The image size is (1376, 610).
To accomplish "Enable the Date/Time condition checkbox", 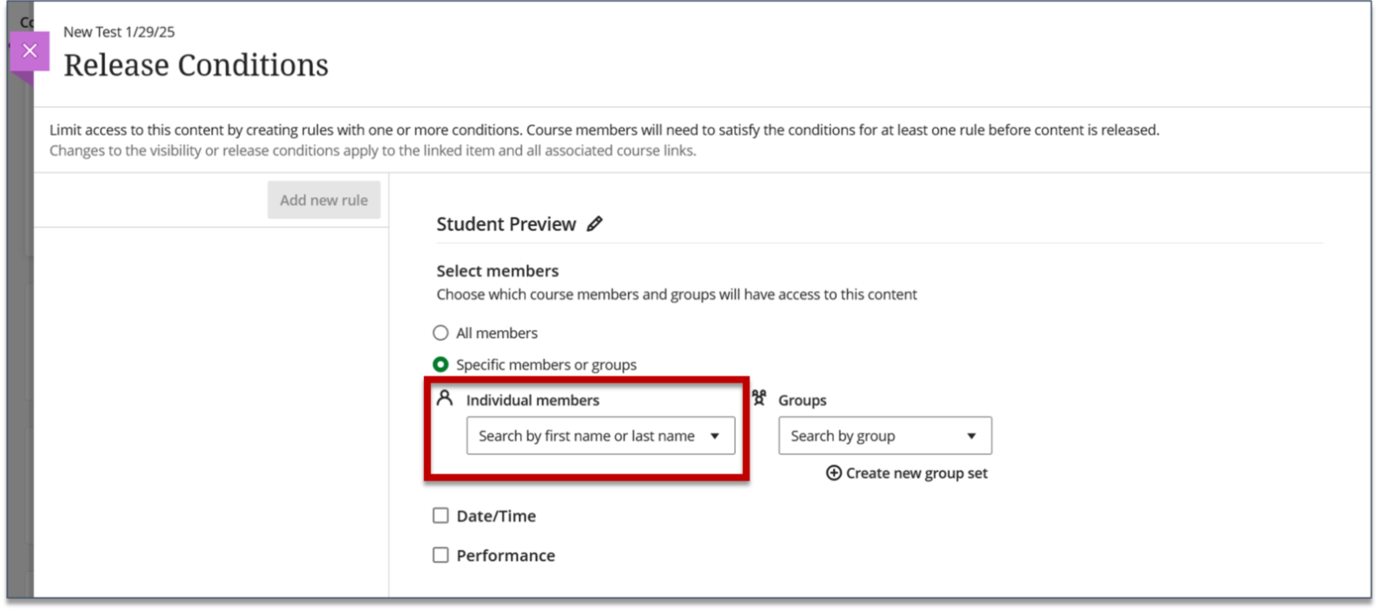I will (x=441, y=516).
